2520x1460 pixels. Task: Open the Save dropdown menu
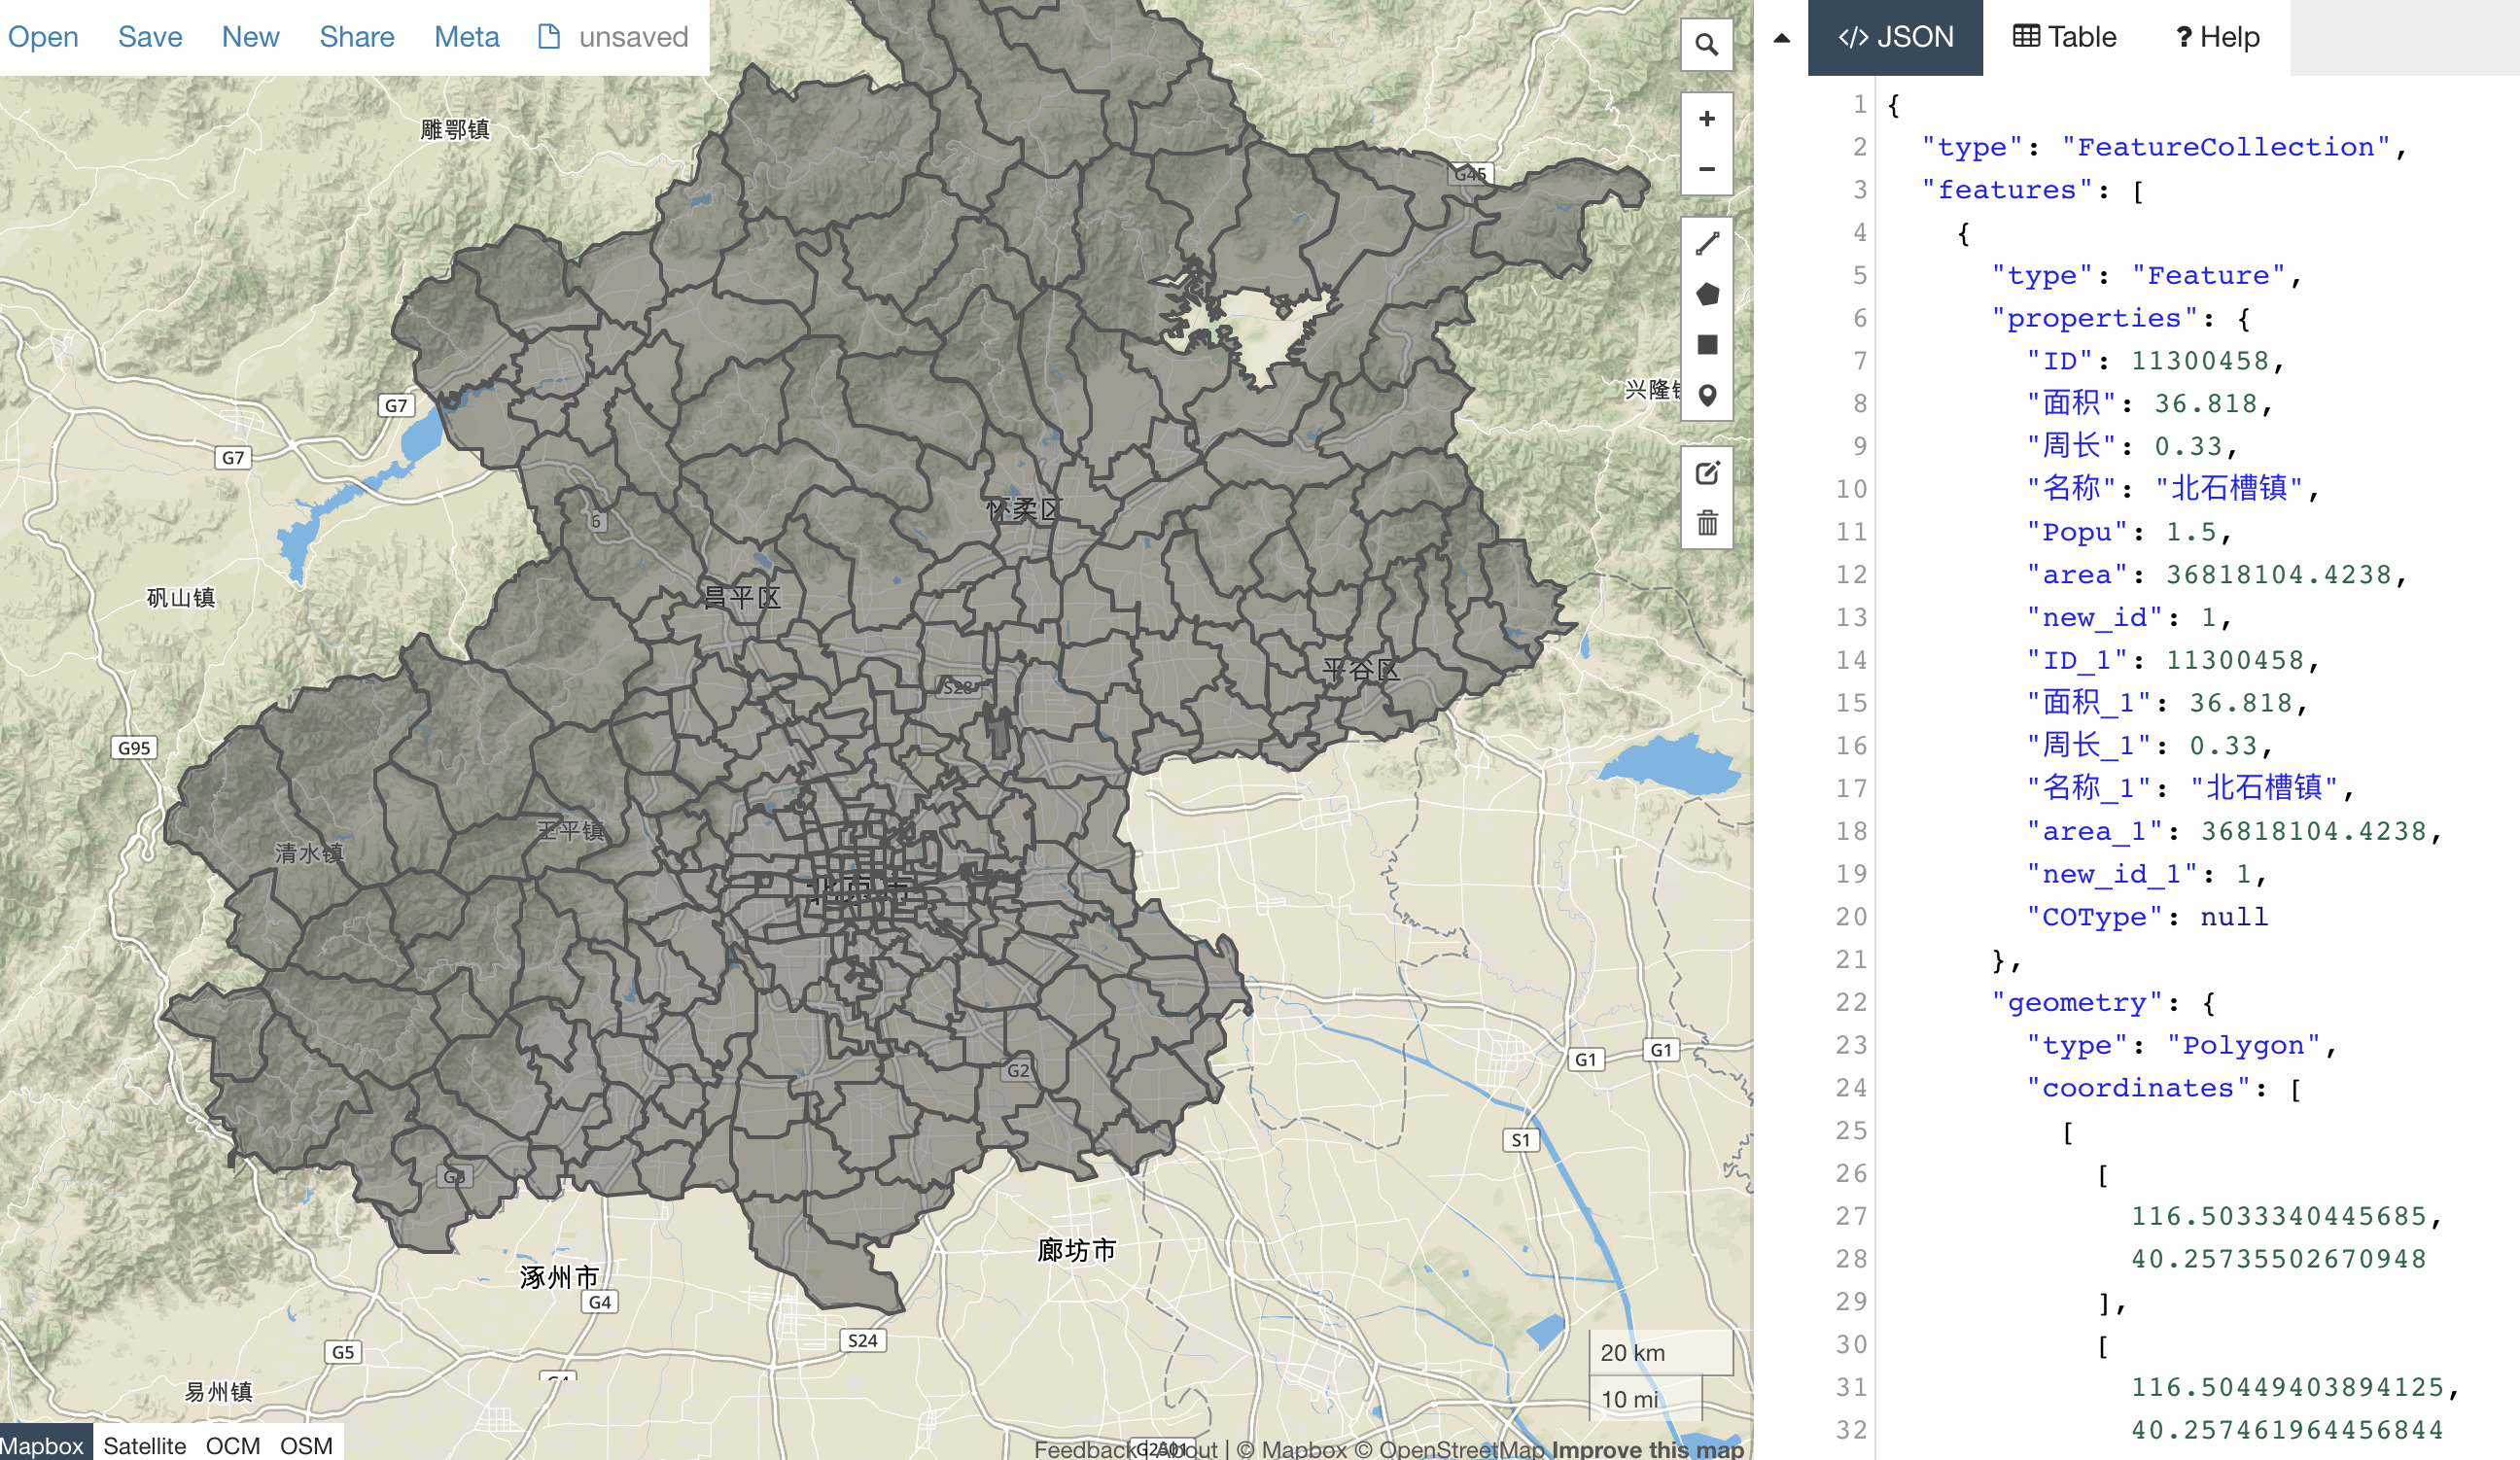point(150,37)
